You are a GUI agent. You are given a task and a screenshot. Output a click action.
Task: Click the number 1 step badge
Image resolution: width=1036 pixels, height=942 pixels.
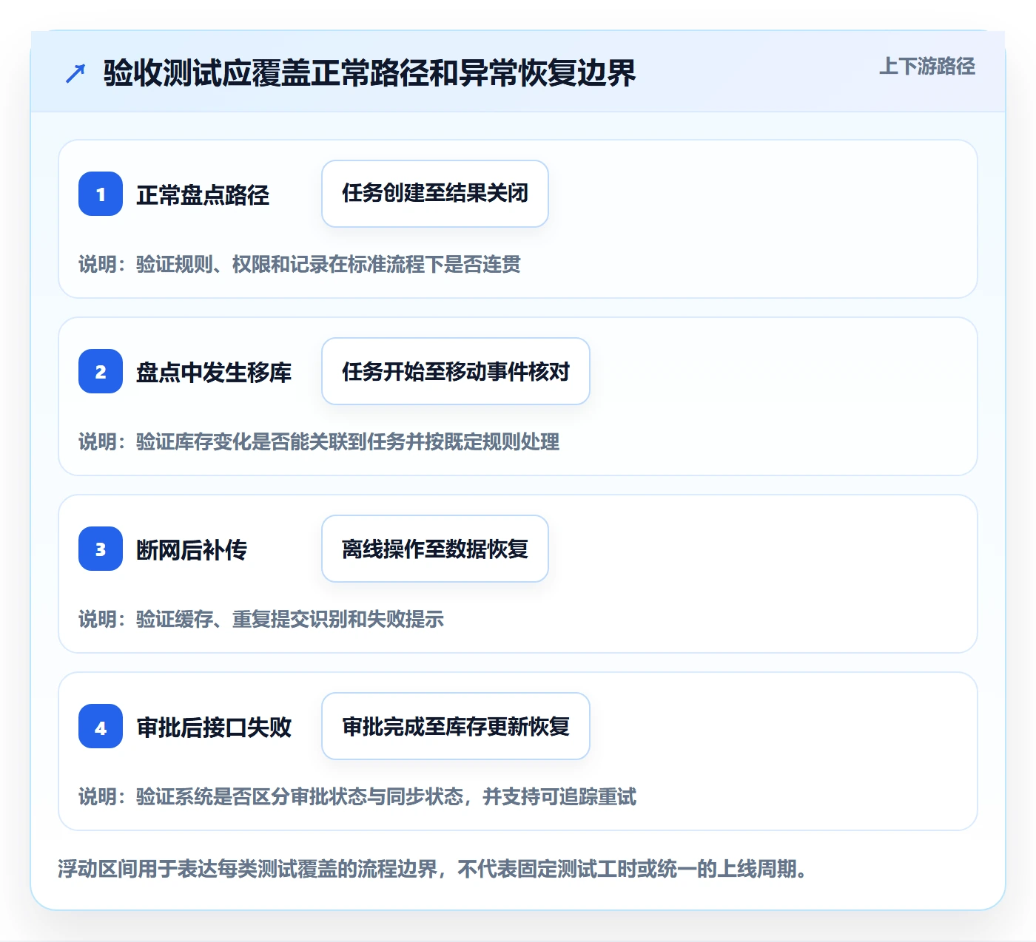101,194
